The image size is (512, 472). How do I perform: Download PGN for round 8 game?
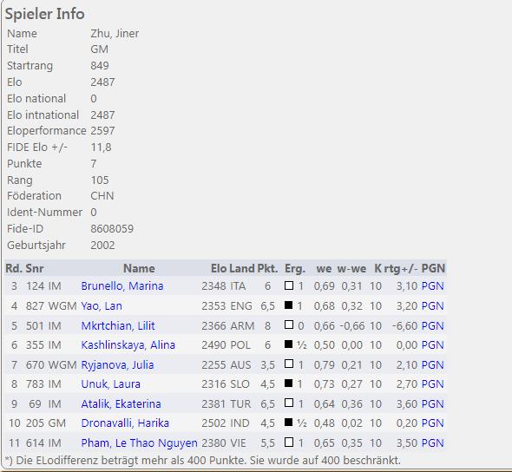point(433,383)
